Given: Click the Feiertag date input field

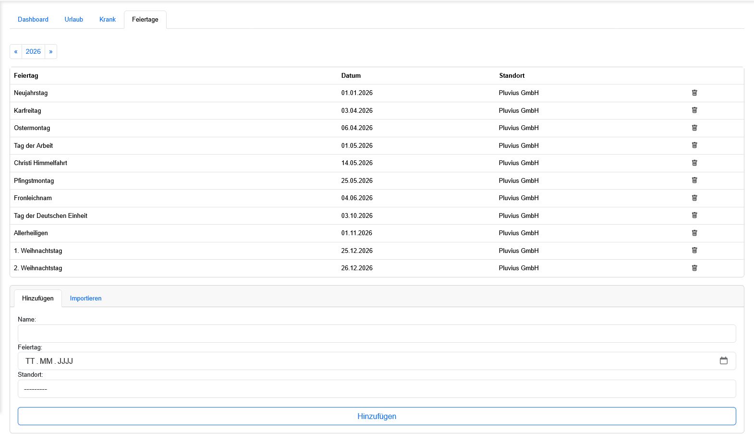Looking at the screenshot, I should 377,361.
